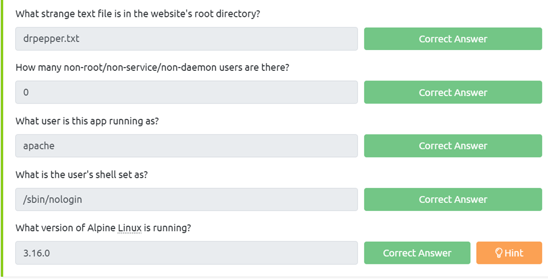
Task: Click Correct Answer button beside drpepper.txt
Action: 452,39
